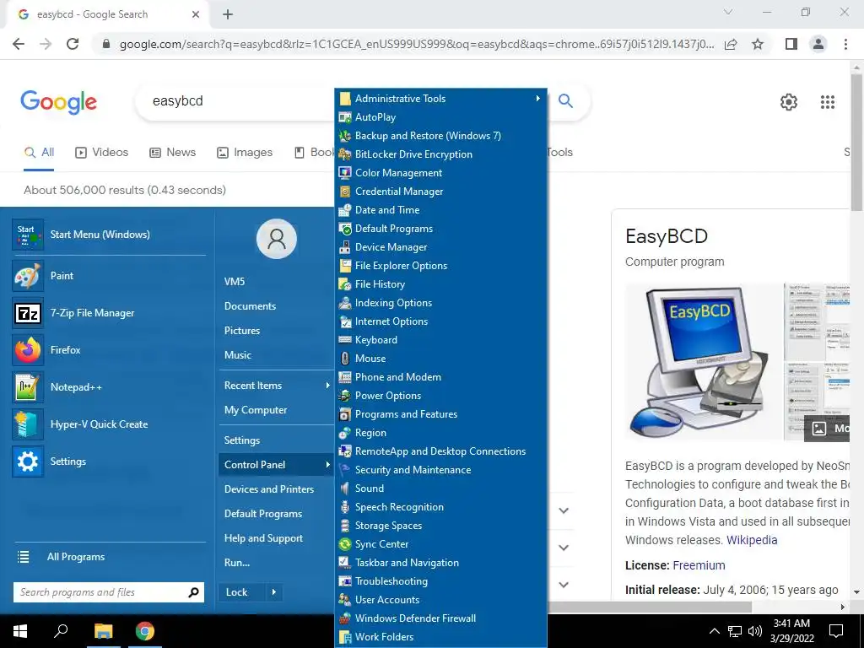
Task: Launch 7-Zip File Manager icon
Action: click(28, 313)
